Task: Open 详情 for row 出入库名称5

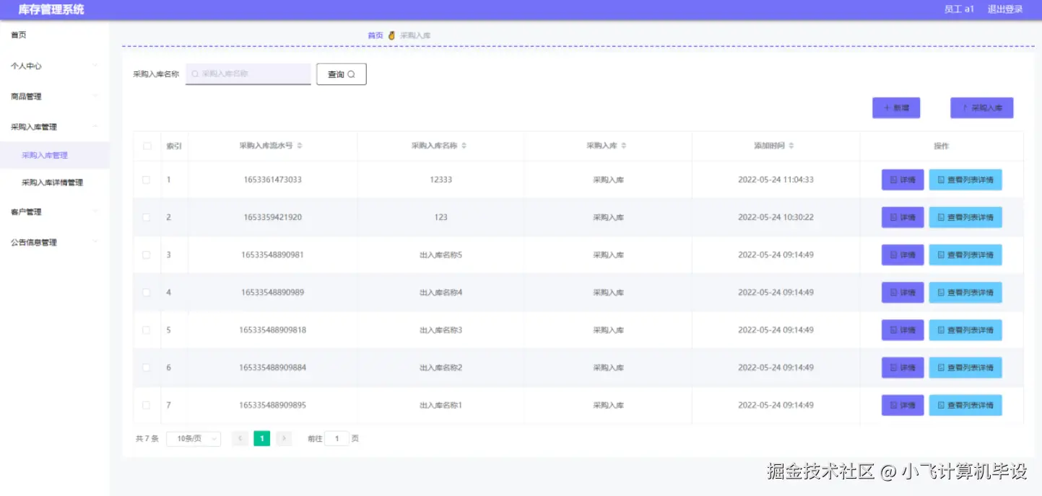Action: (x=903, y=254)
